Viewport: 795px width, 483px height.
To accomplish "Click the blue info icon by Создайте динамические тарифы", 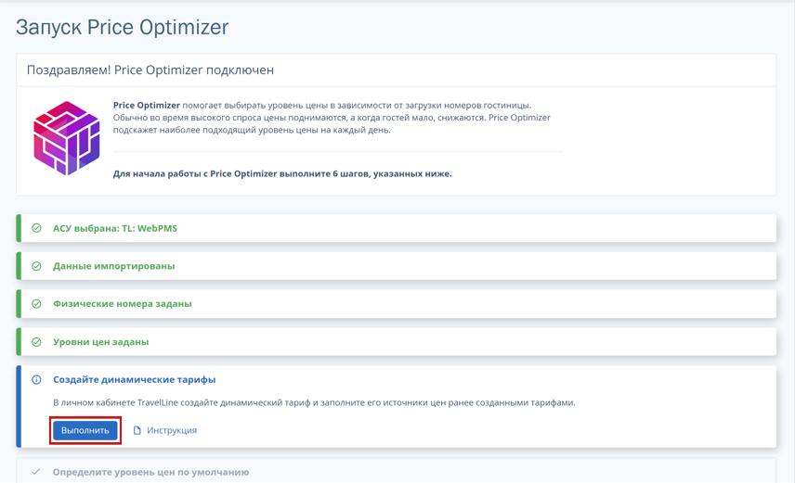I will click(36, 380).
